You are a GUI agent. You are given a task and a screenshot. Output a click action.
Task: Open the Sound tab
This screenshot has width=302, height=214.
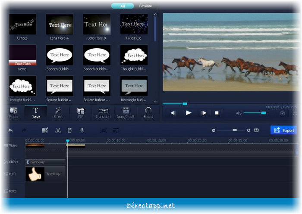148,113
